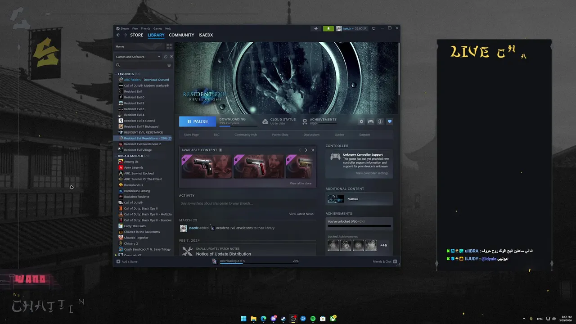Open the Discussions tab

coord(311,135)
